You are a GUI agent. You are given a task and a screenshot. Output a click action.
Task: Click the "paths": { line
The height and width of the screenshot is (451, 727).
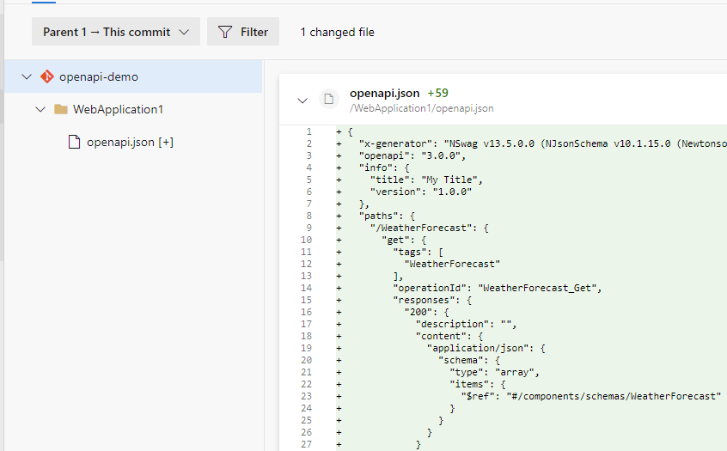[x=387, y=216]
